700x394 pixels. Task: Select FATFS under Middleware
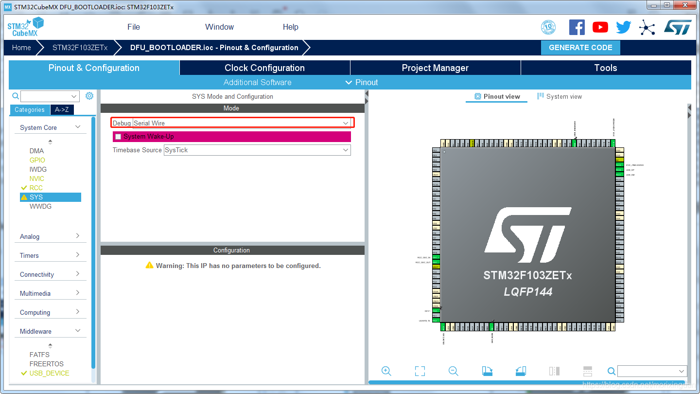(39, 355)
